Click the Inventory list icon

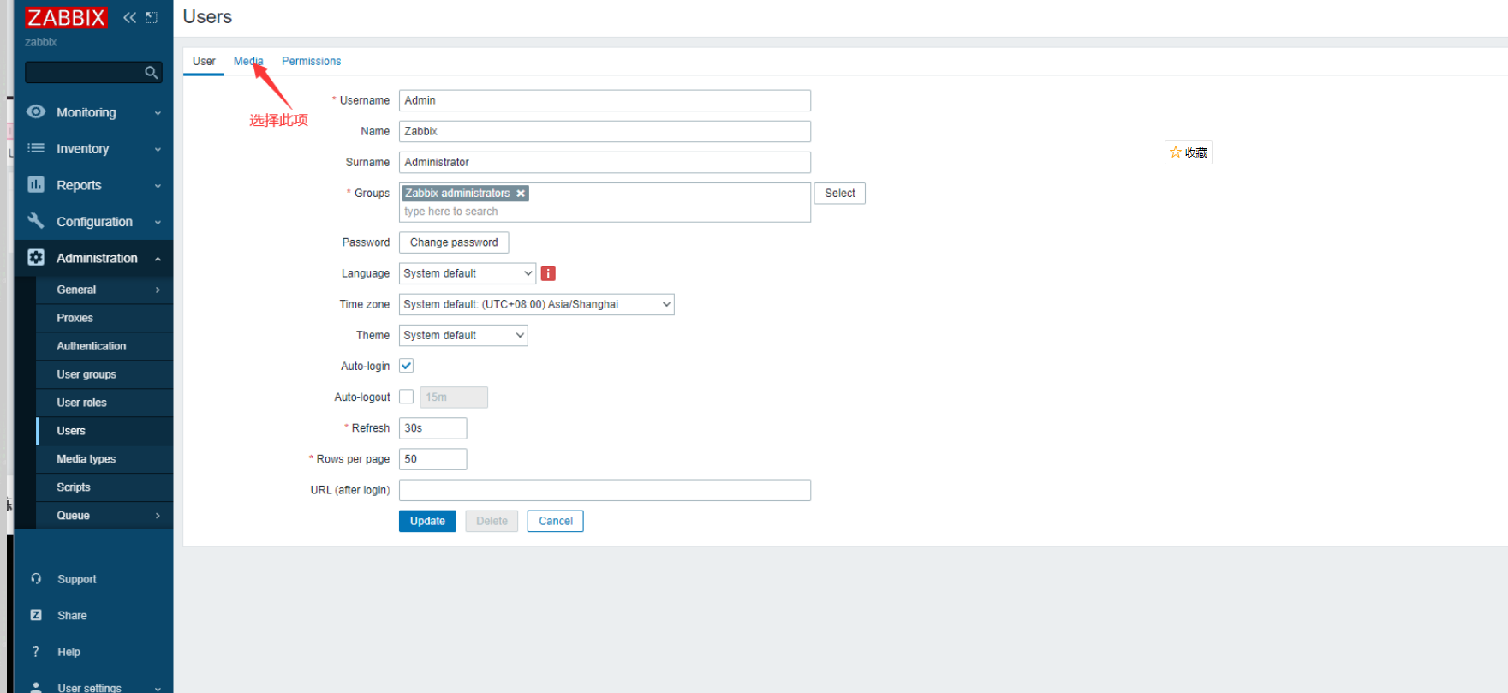[x=36, y=148]
